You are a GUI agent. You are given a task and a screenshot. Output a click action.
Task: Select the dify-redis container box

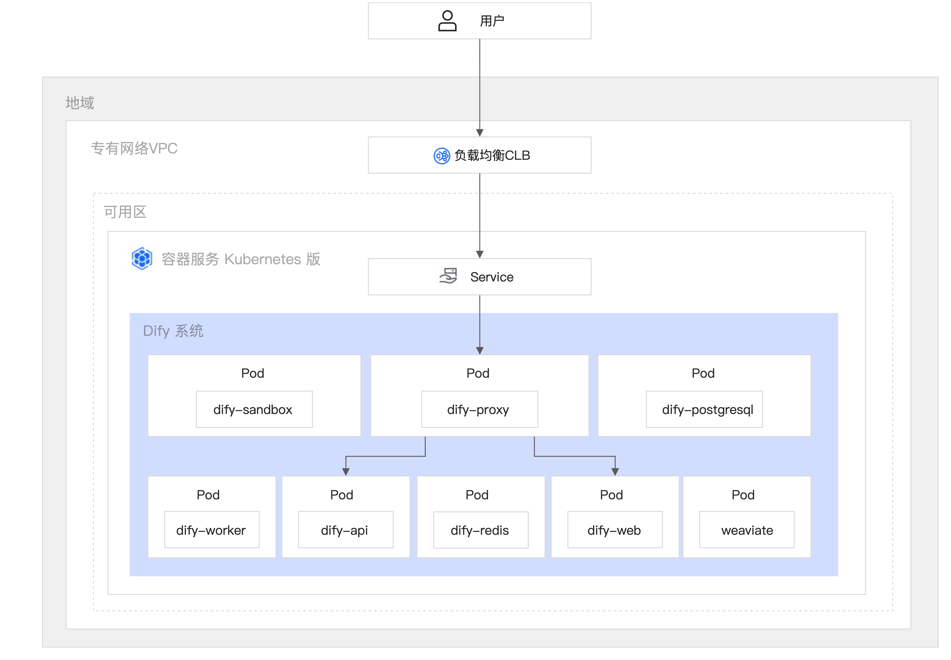tap(481, 530)
